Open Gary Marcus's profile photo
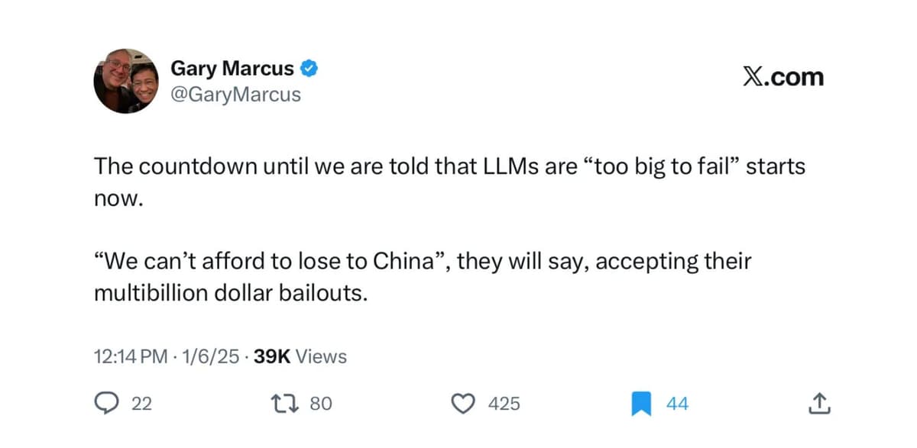 (x=126, y=81)
